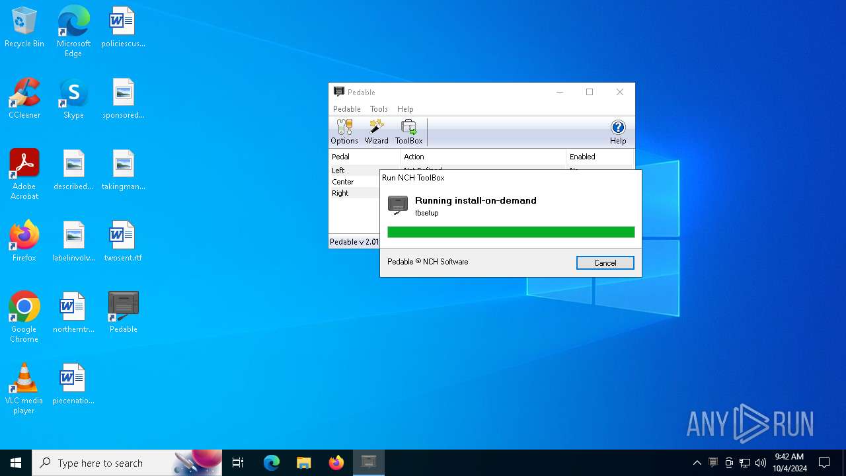Close the Pedable window
Viewport: 846px width, 476px height.
(620, 92)
